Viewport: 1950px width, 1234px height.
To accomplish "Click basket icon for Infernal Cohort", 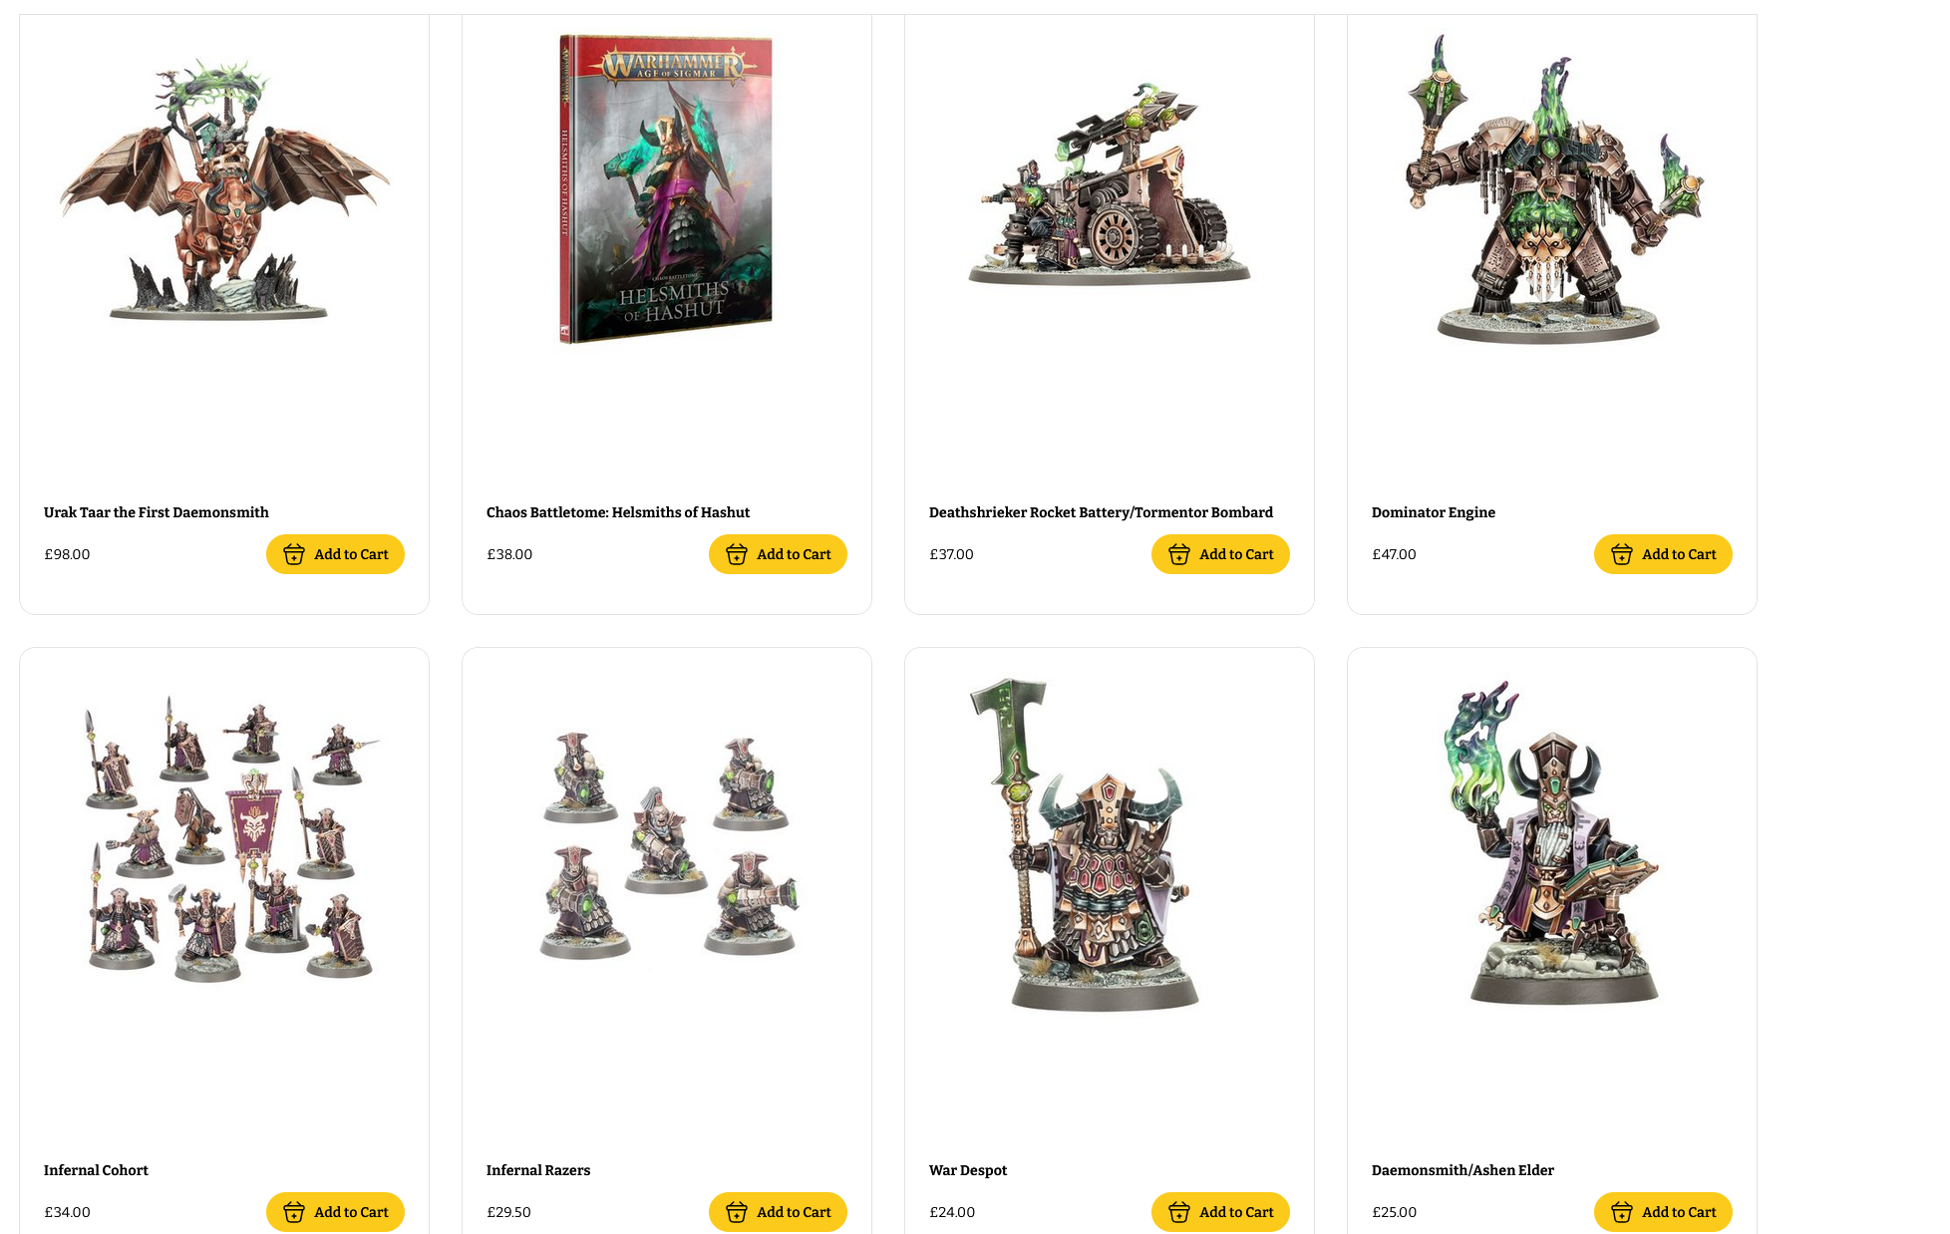I will [294, 1212].
